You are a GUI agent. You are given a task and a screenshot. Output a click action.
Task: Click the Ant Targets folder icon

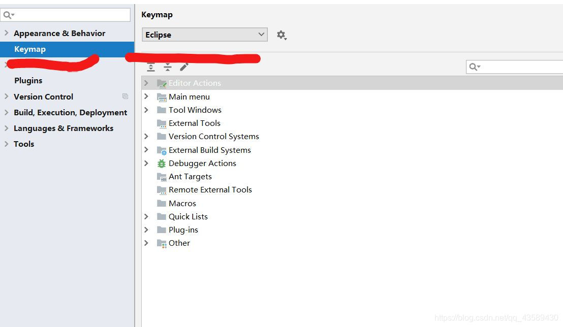click(x=162, y=177)
